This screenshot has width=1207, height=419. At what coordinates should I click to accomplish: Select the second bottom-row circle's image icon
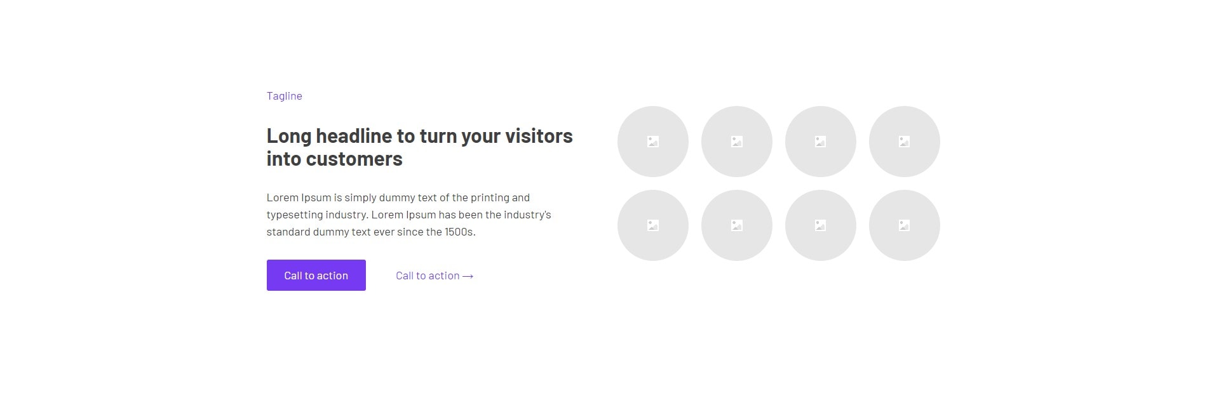pos(736,225)
